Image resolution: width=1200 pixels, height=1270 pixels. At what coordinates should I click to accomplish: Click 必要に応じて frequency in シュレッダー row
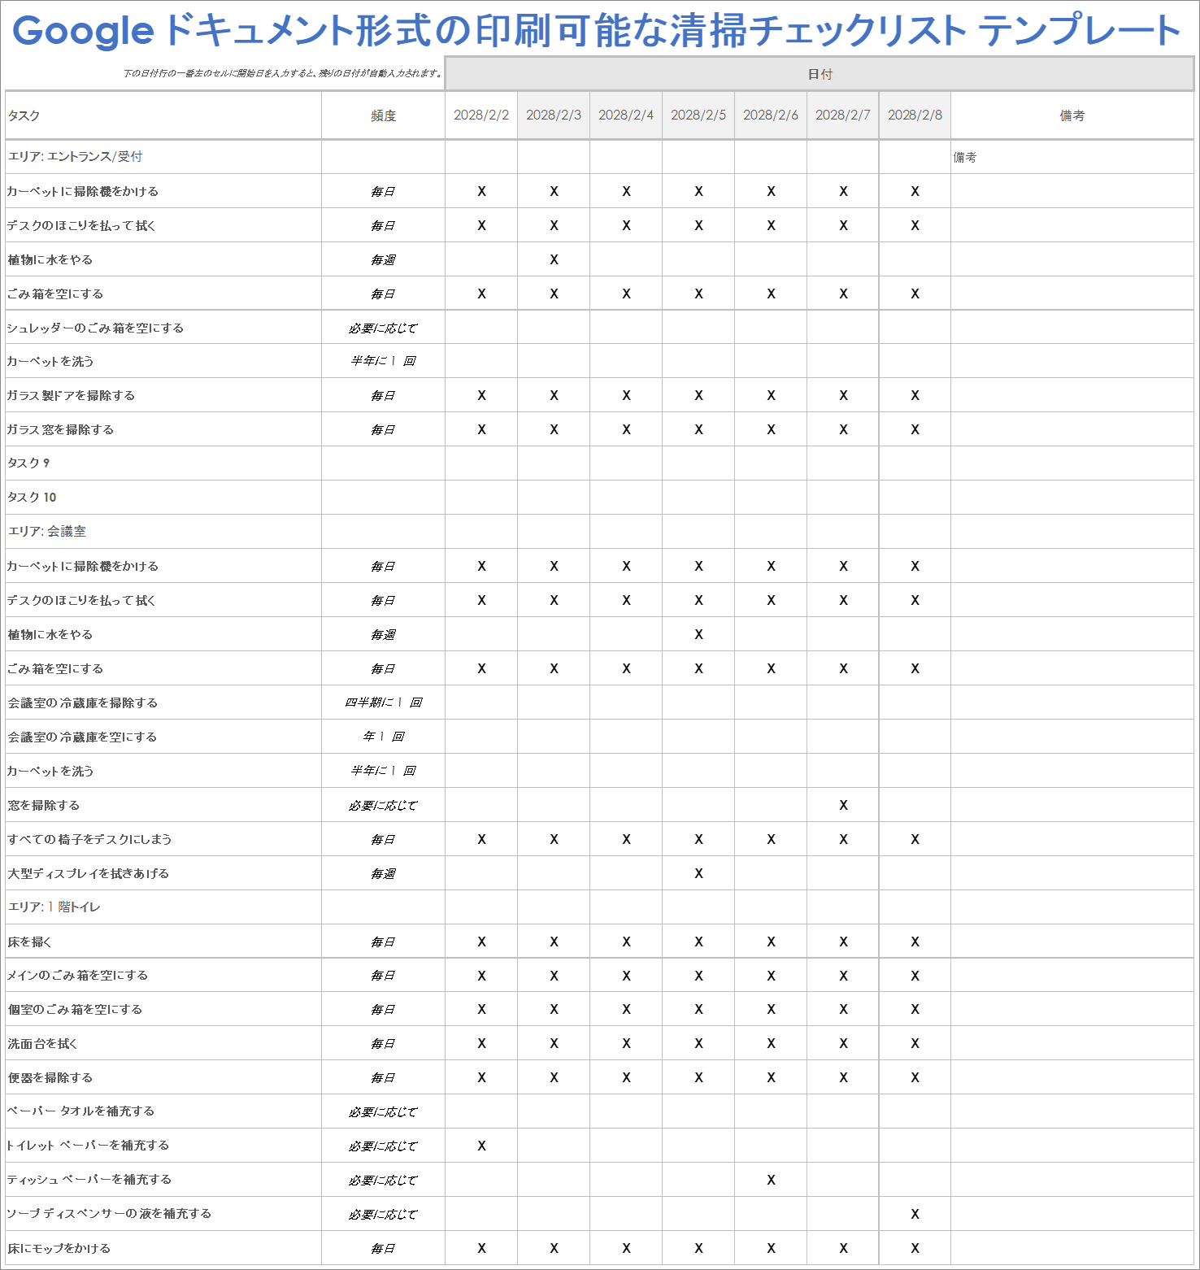(x=383, y=328)
